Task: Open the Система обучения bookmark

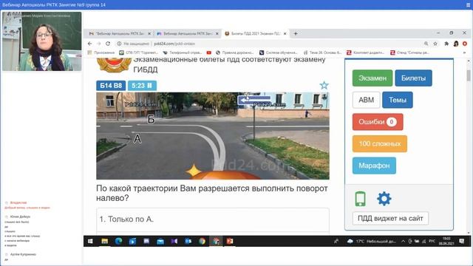Action: click(x=279, y=52)
